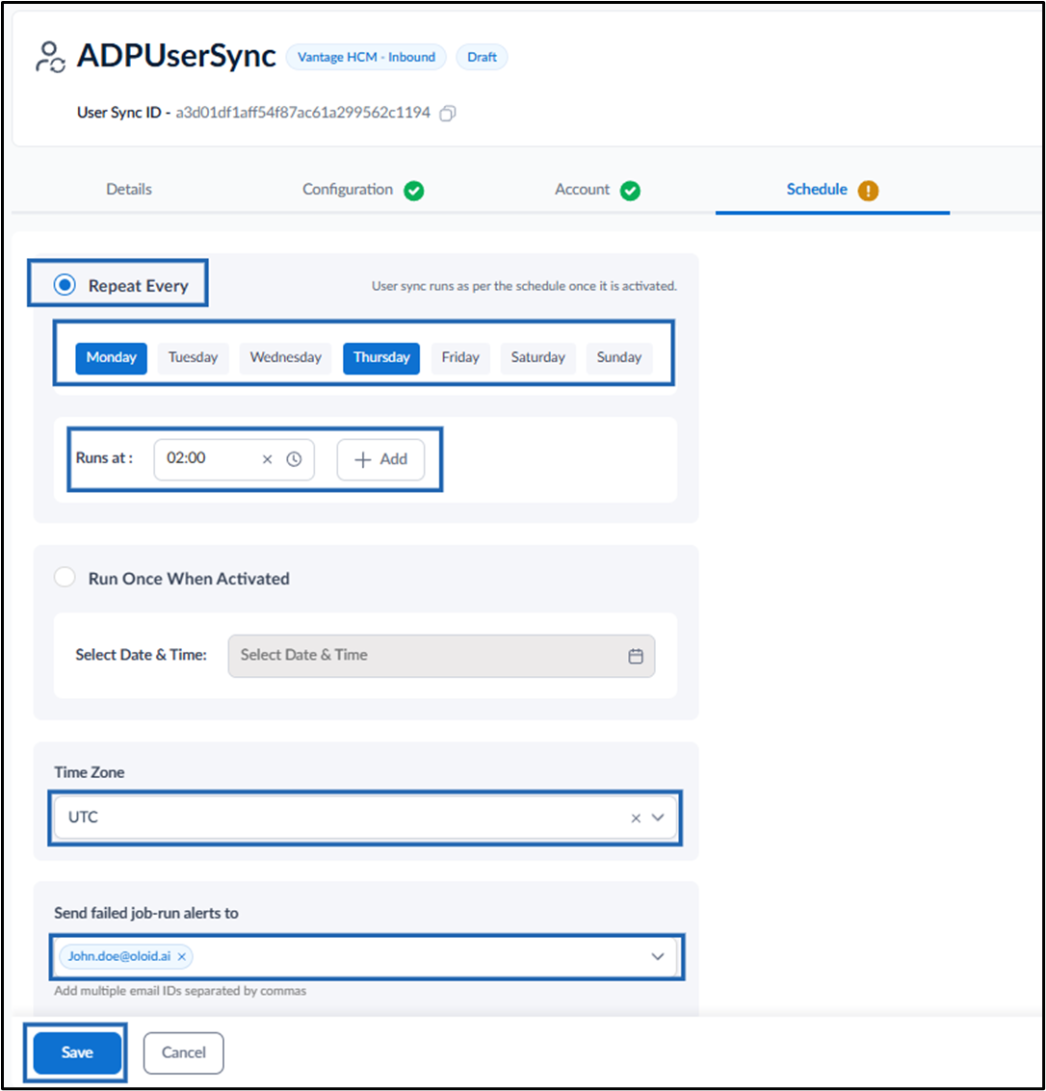Open the Details tab
1046x1091 pixels.
pos(129,190)
